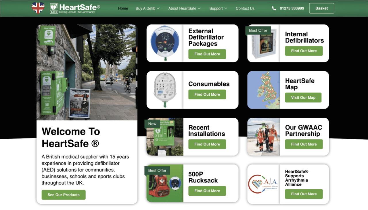Click the New badge on Recent Installations
This screenshot has width=368, height=210.
(x=152, y=124)
